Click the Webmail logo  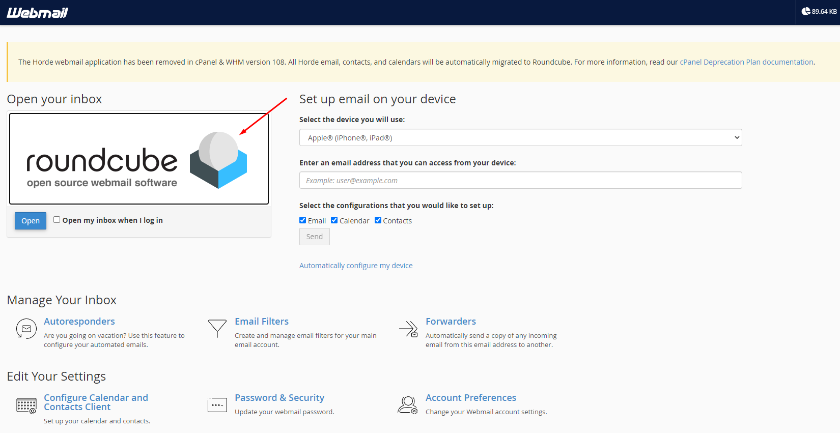[x=37, y=13]
